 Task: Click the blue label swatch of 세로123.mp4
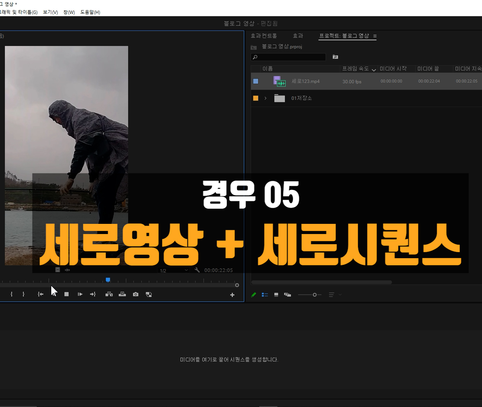(256, 81)
